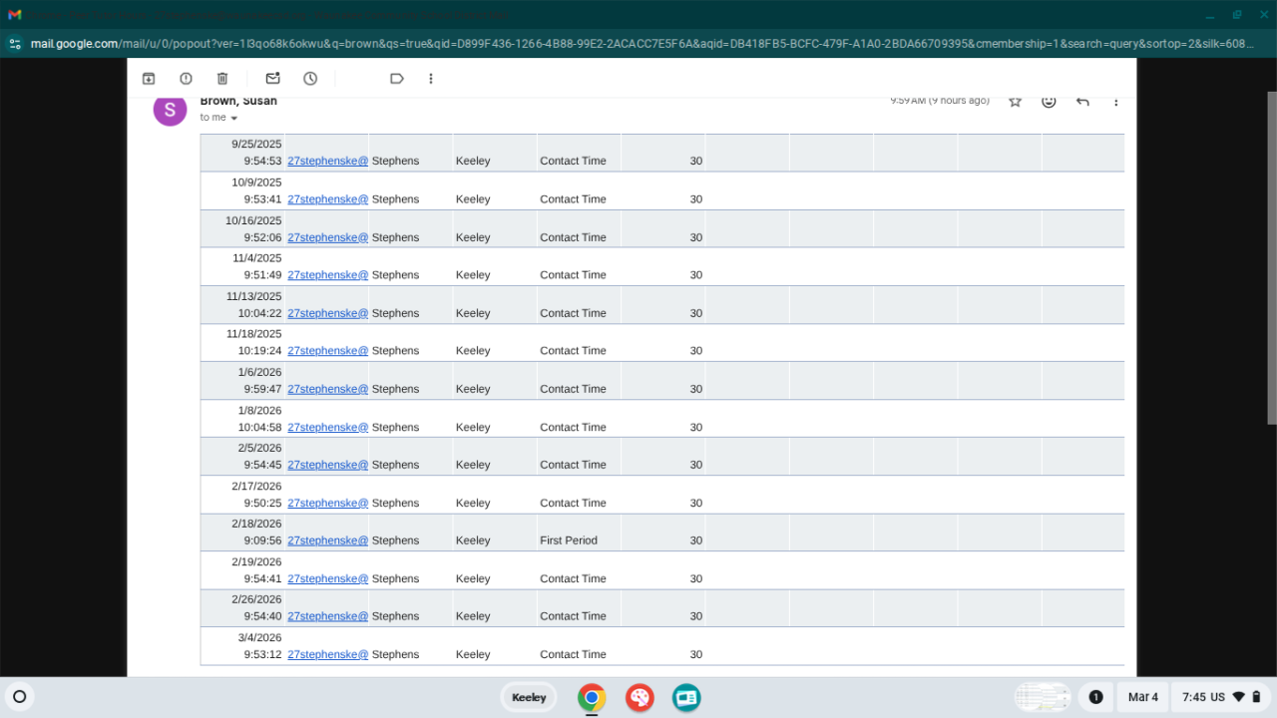
Task: Star the message from Brown, Susan
Action: 1015,101
